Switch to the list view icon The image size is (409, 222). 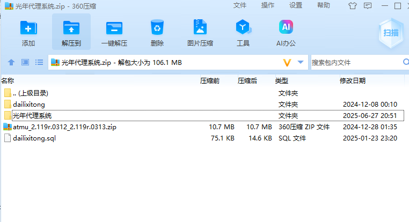[39, 62]
